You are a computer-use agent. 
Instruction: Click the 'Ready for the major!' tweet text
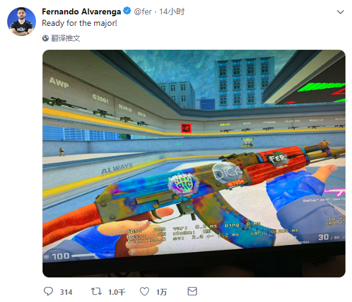pyautogui.click(x=80, y=23)
